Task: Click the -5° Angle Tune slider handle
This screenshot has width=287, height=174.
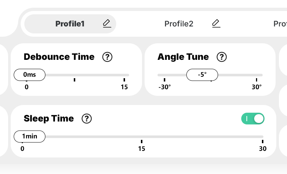Action: 202,75
